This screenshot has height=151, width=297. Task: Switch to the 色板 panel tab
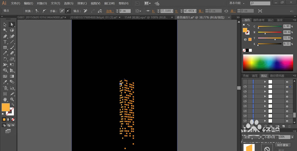coord(246,76)
